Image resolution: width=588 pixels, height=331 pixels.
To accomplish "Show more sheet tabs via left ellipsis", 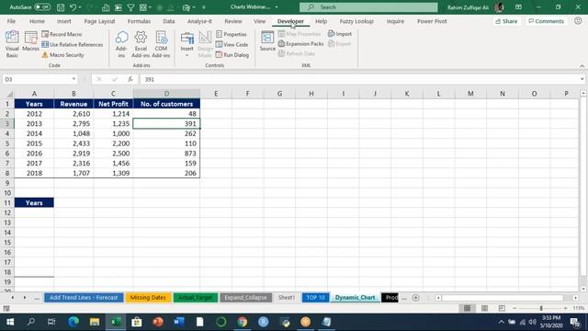I will pos(37,298).
